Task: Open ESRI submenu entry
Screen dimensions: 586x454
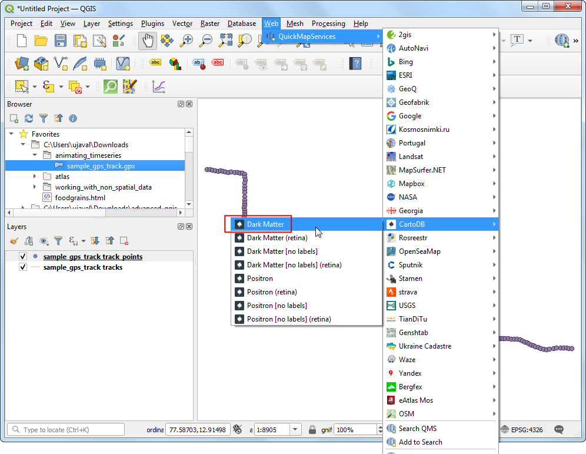Action: (x=441, y=75)
